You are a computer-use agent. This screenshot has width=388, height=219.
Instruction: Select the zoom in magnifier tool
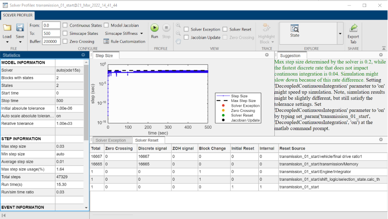tap(178, 25)
